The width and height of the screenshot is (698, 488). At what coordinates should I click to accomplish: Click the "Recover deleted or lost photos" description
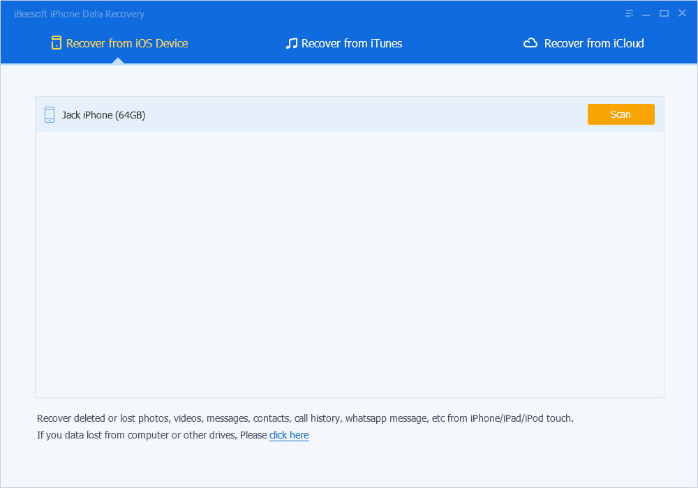[305, 418]
